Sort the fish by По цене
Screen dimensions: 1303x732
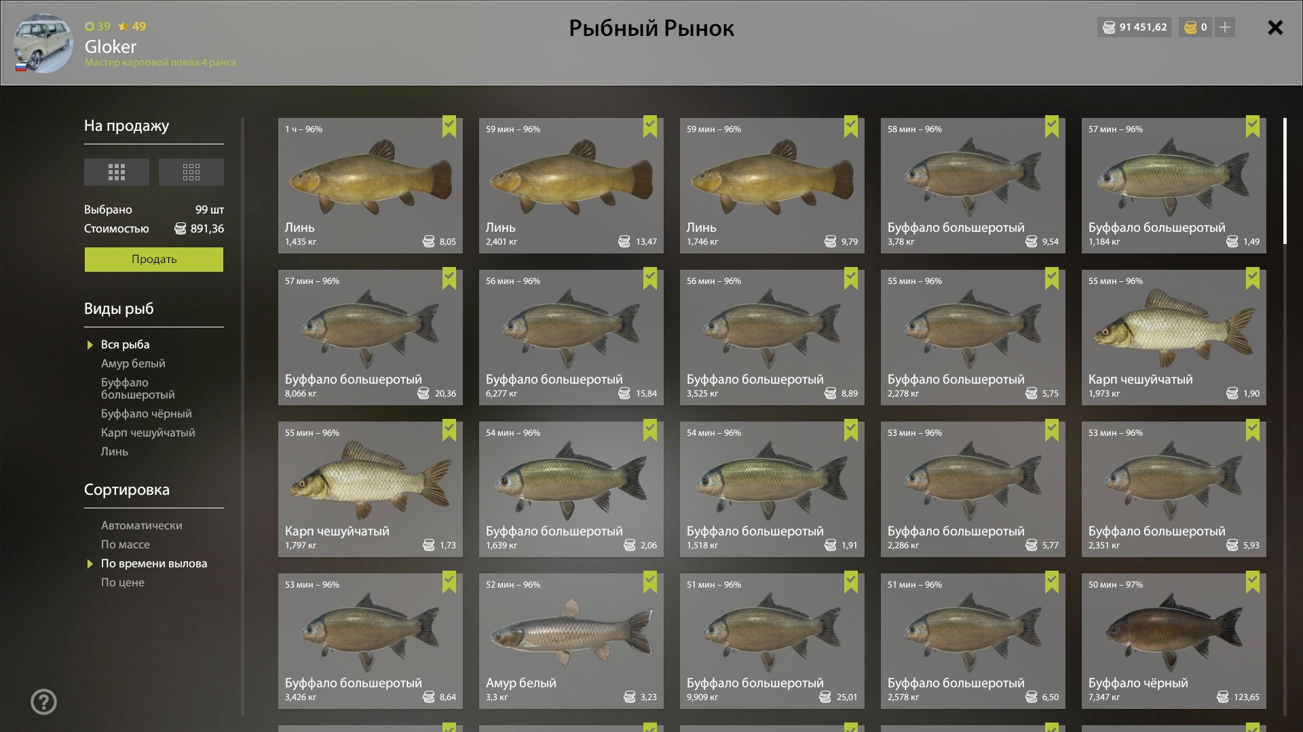123,582
